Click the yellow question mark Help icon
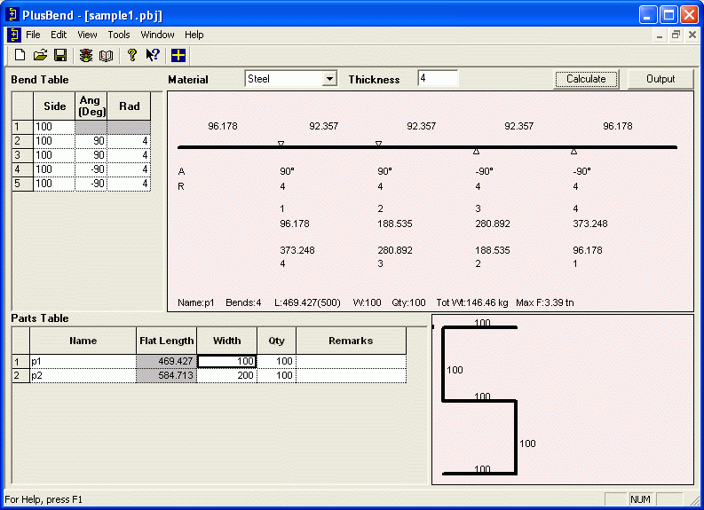704x510 pixels. pyautogui.click(x=132, y=55)
